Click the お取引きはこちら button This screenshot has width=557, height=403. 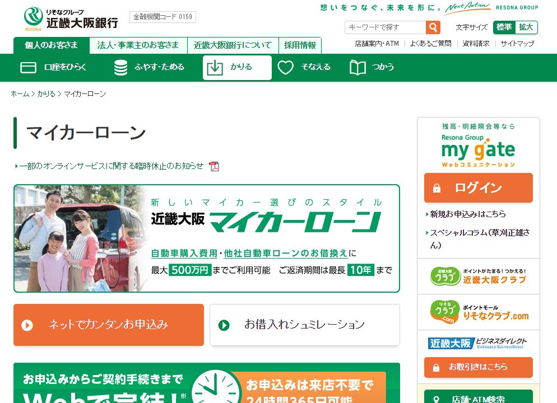point(478,368)
